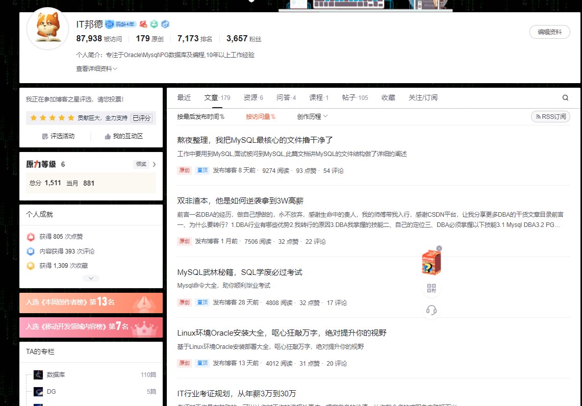Screen dimensions: 582x406
Task: Switch to the 问答 4 tab
Action: point(286,97)
